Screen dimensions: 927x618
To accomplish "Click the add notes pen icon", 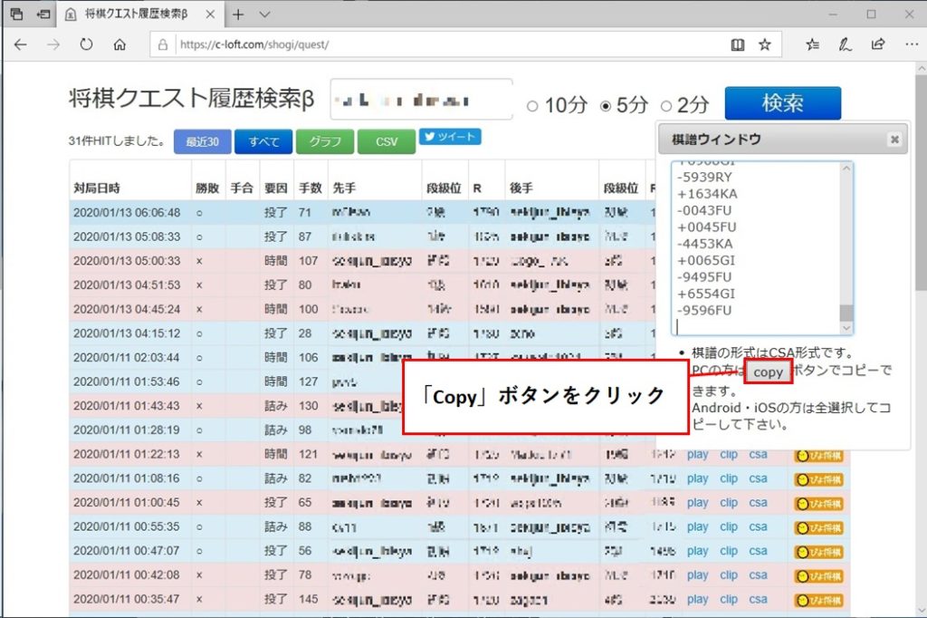I will click(x=846, y=44).
